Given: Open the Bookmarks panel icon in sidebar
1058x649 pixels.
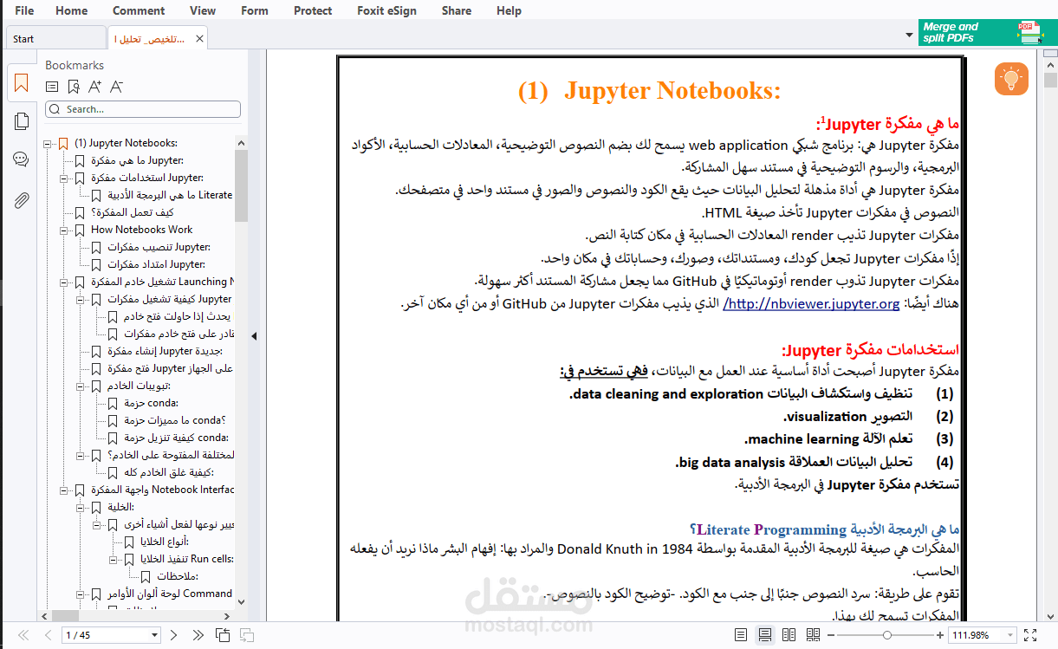Looking at the screenshot, I should pyautogui.click(x=21, y=84).
